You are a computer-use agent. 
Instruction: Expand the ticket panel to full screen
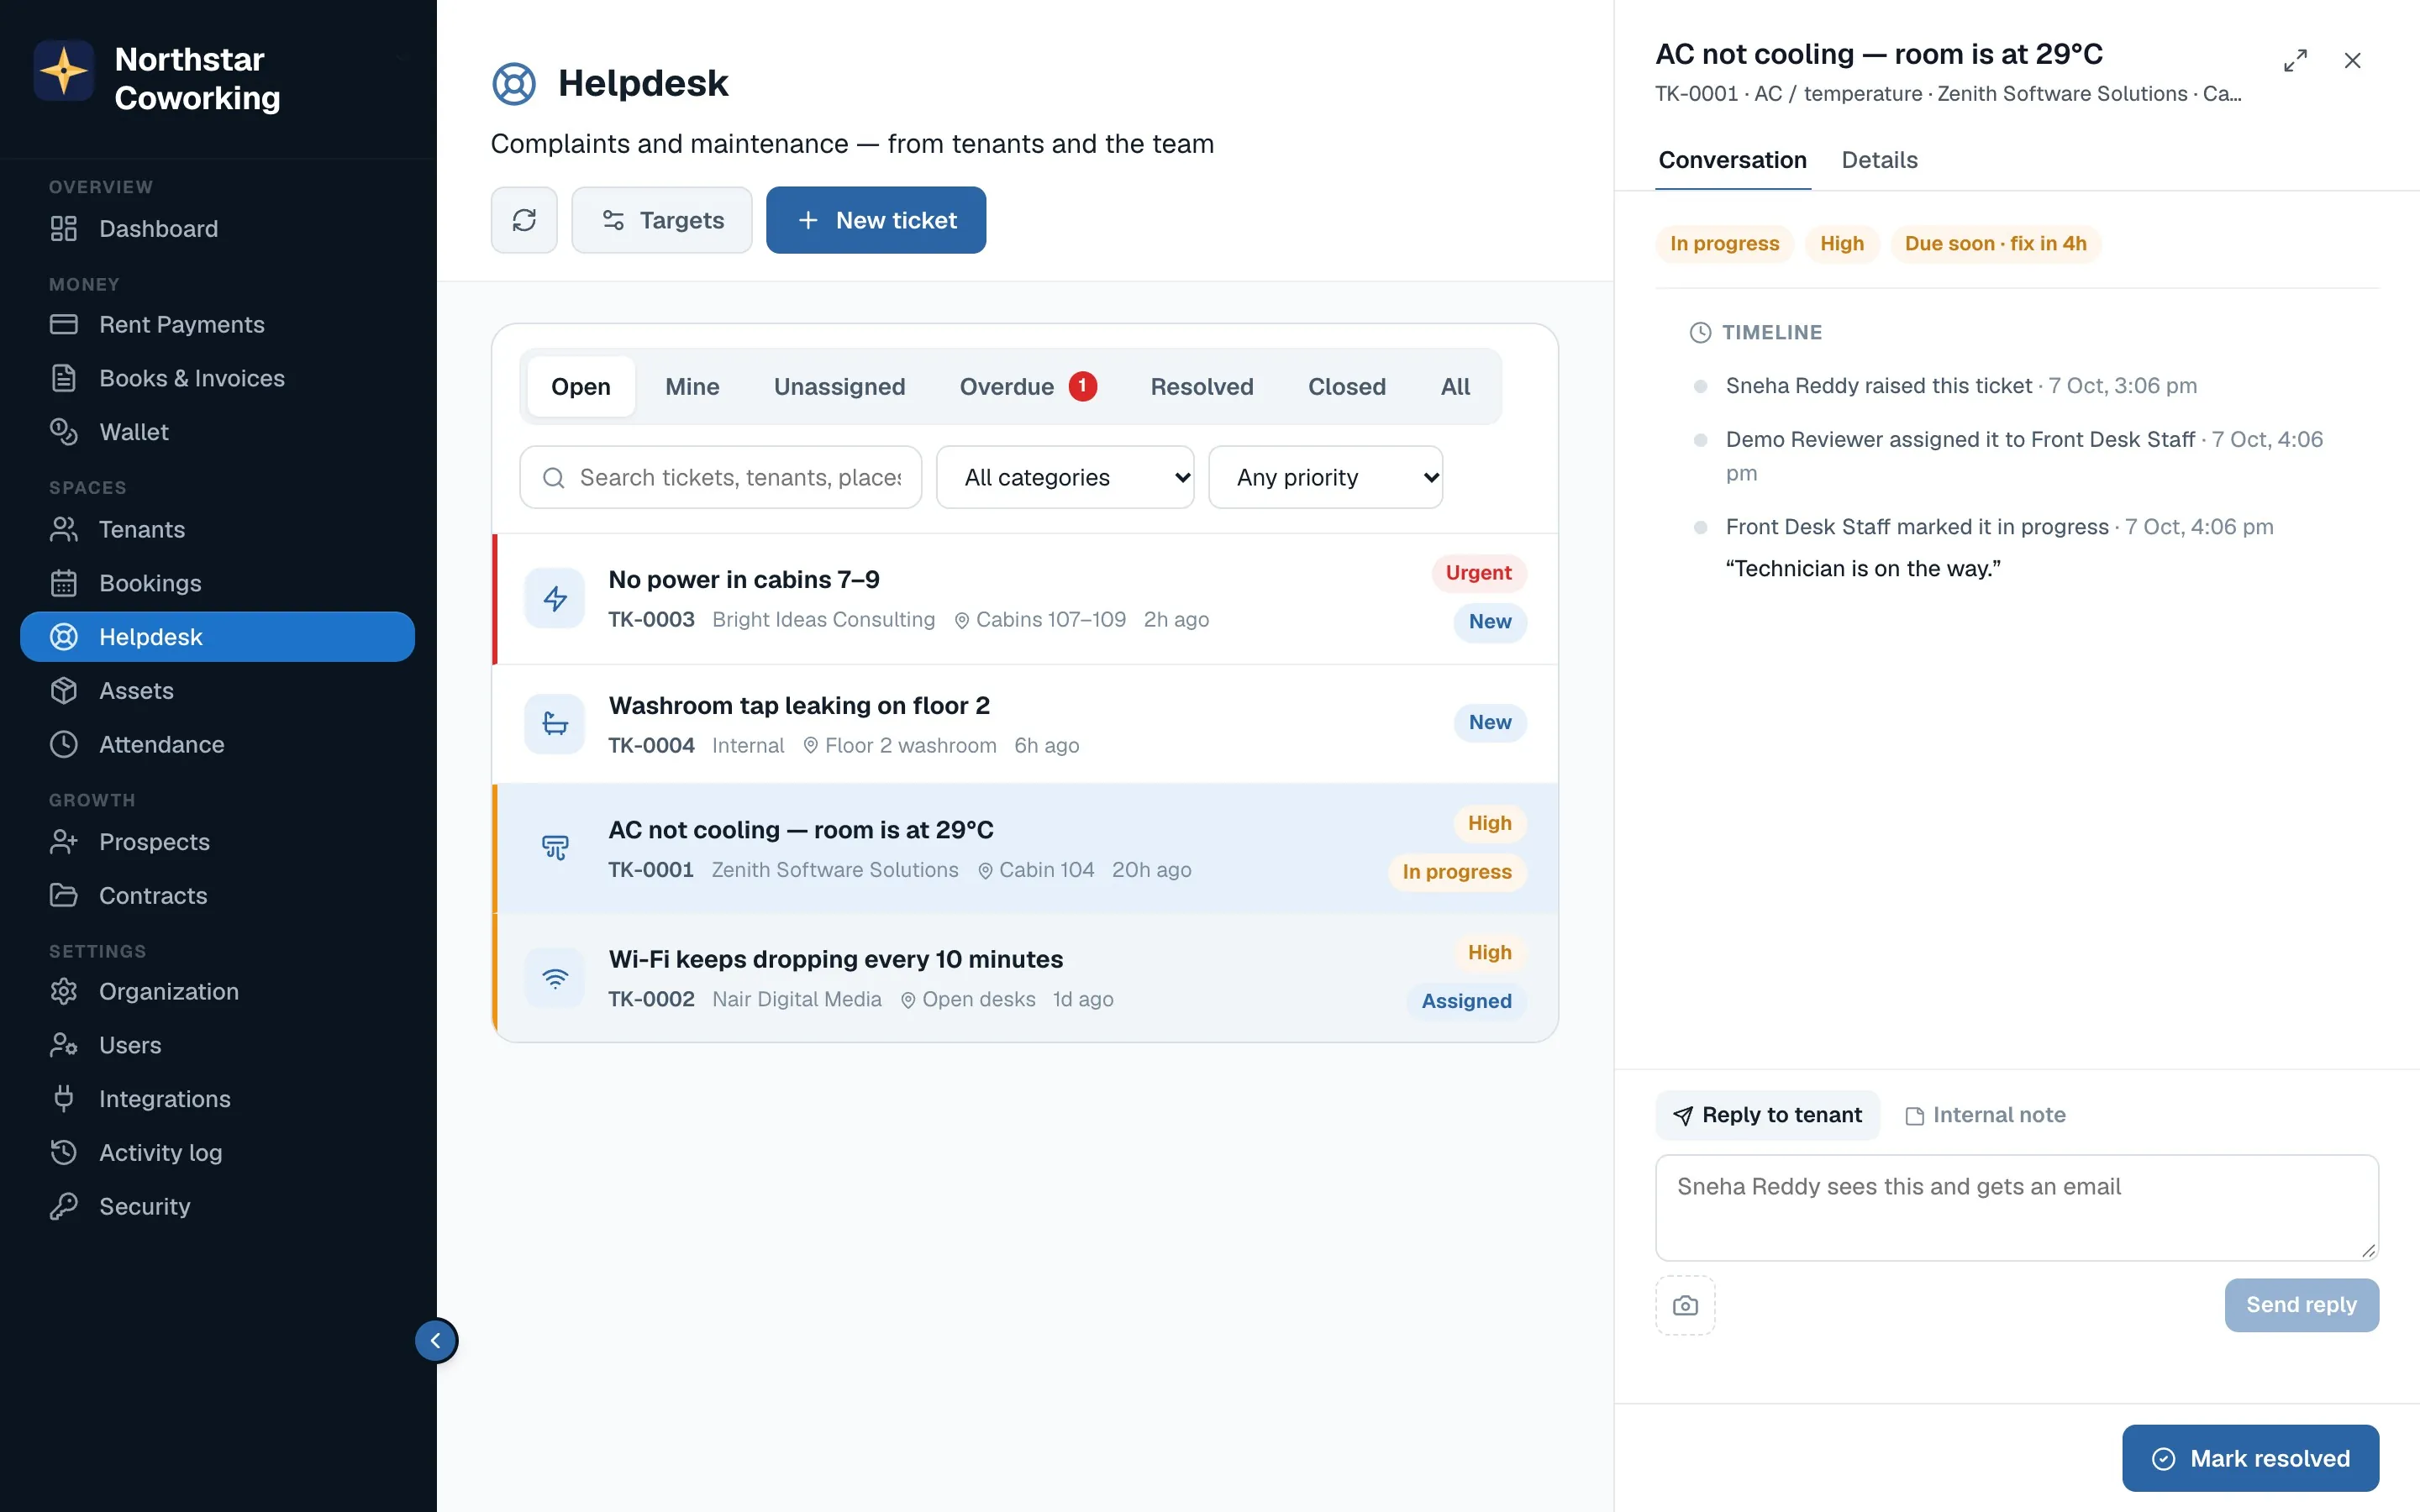[2295, 61]
